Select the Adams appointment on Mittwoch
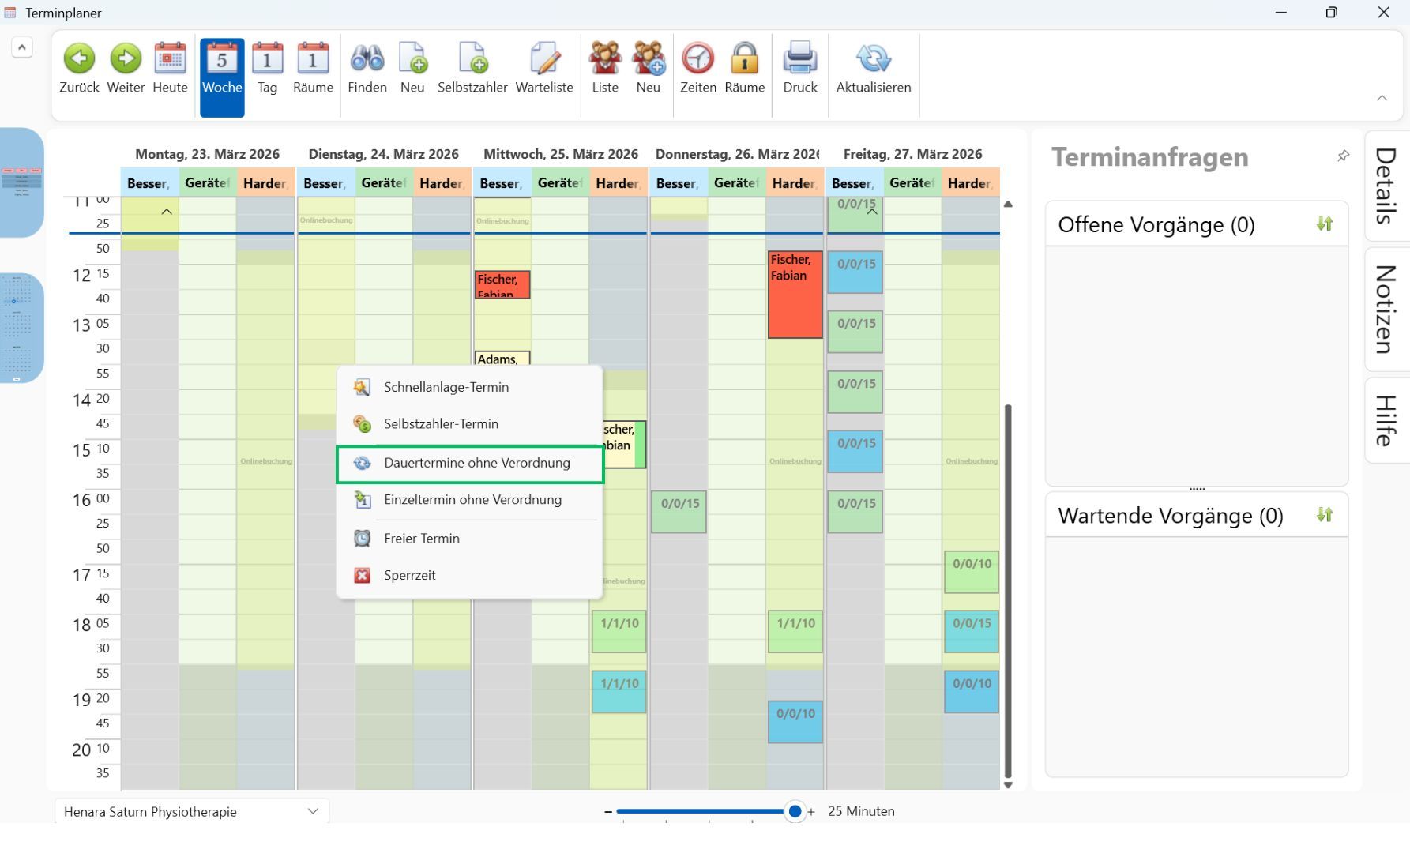Screen dimensions: 1410x853 click(x=502, y=359)
